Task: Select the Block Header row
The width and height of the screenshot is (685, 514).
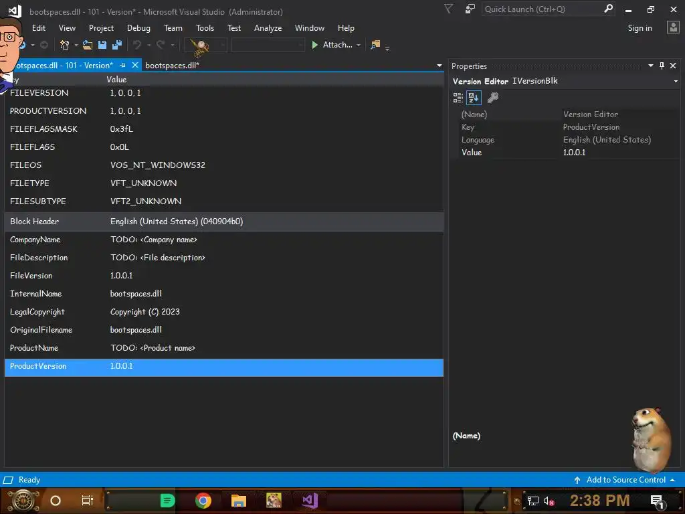Action: pyautogui.click(x=224, y=222)
